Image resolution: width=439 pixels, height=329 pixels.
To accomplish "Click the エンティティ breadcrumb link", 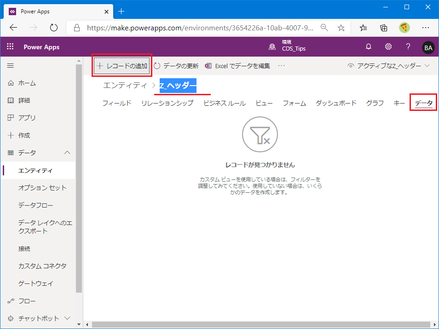I will tap(125, 85).
